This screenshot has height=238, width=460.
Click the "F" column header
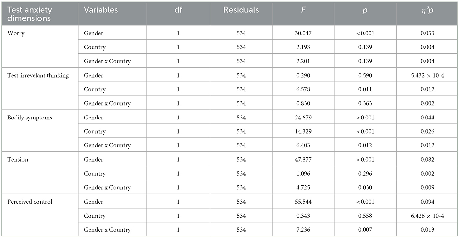(303, 10)
